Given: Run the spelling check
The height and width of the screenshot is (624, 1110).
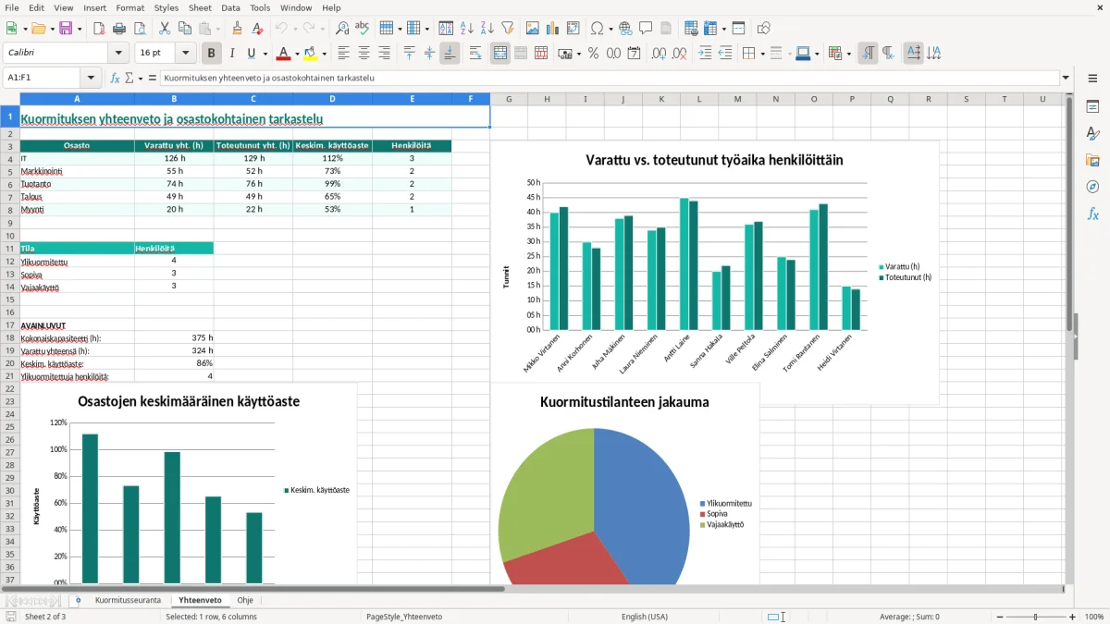Looking at the screenshot, I should pyautogui.click(x=363, y=29).
